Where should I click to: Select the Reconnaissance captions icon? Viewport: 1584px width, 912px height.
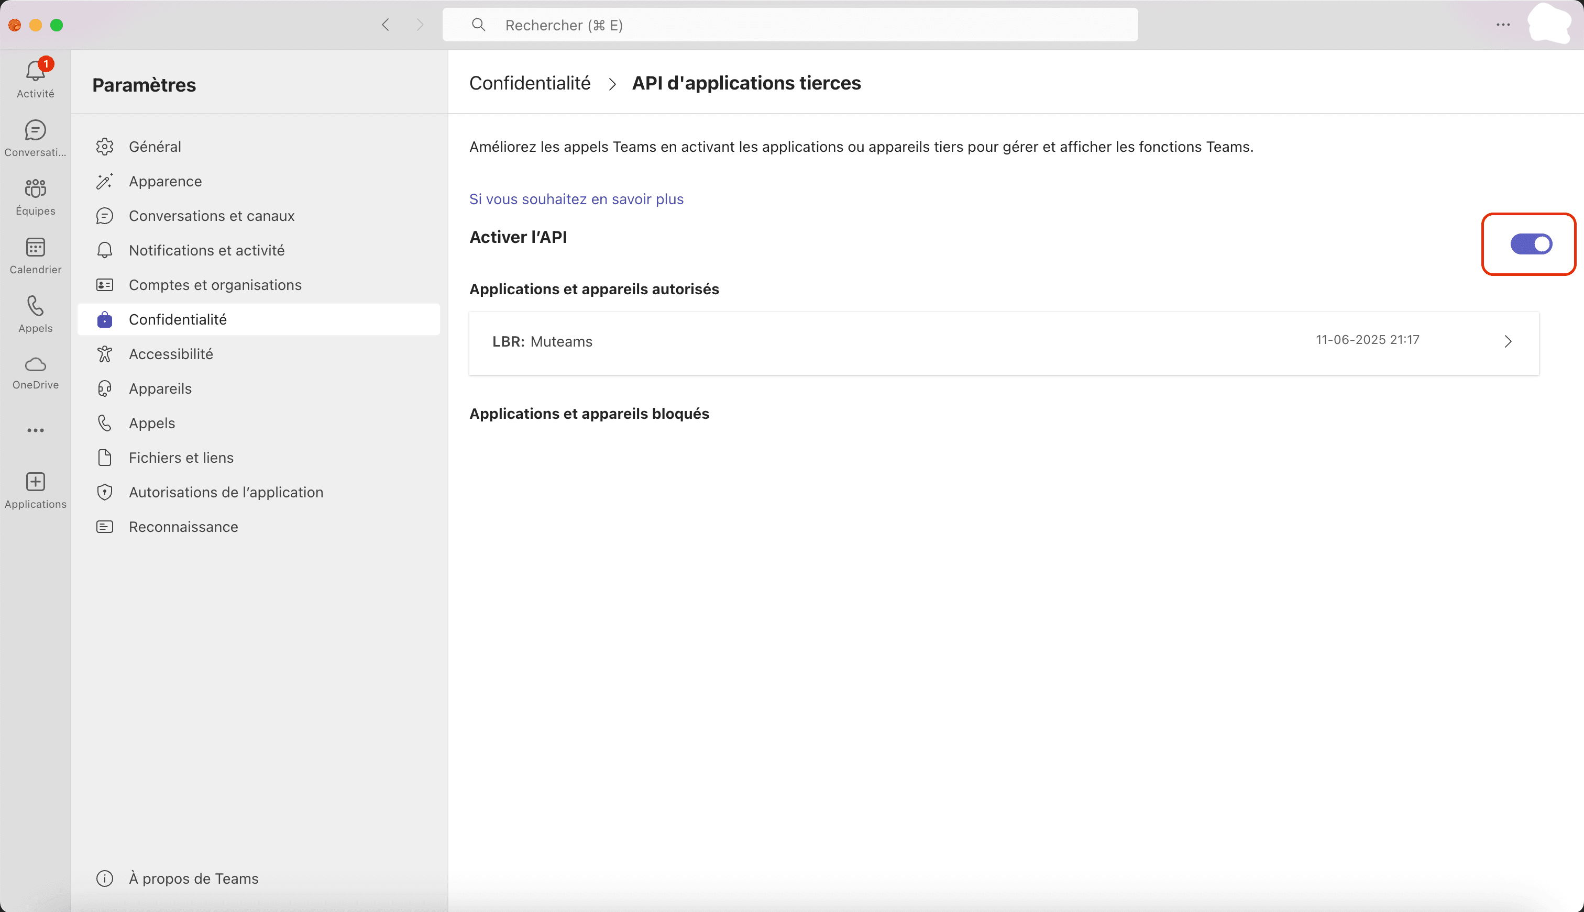point(105,527)
